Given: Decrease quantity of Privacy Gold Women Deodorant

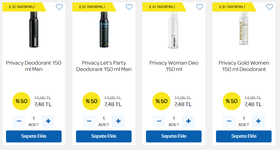Looking at the screenshot, I should pos(229,121).
